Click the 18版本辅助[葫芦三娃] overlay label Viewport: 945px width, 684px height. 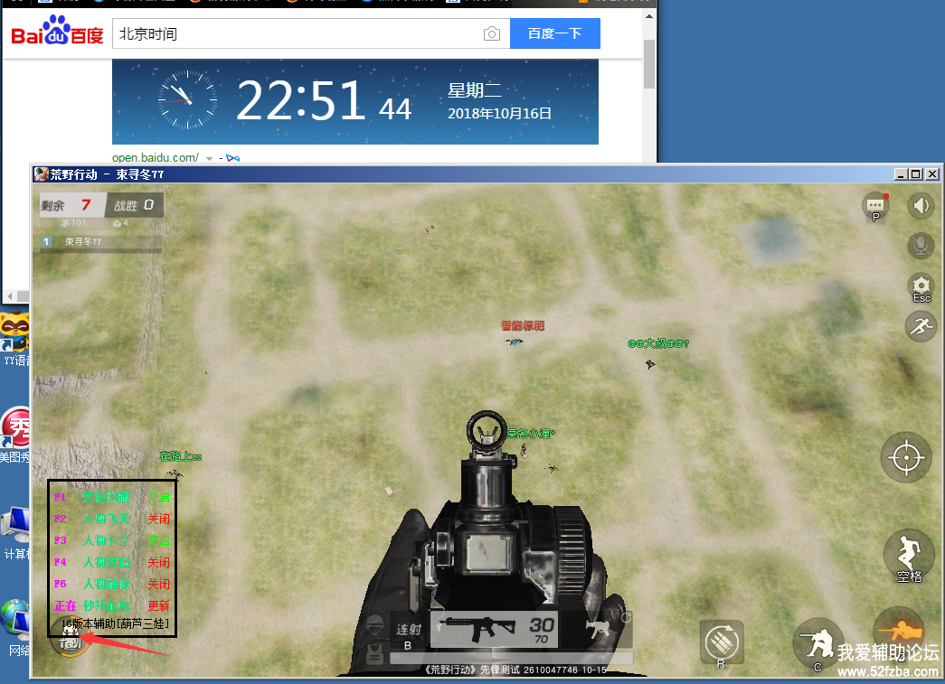(x=115, y=623)
